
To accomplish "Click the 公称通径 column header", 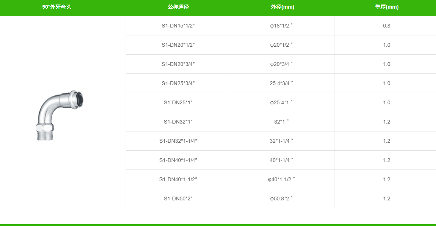I will click(178, 7).
